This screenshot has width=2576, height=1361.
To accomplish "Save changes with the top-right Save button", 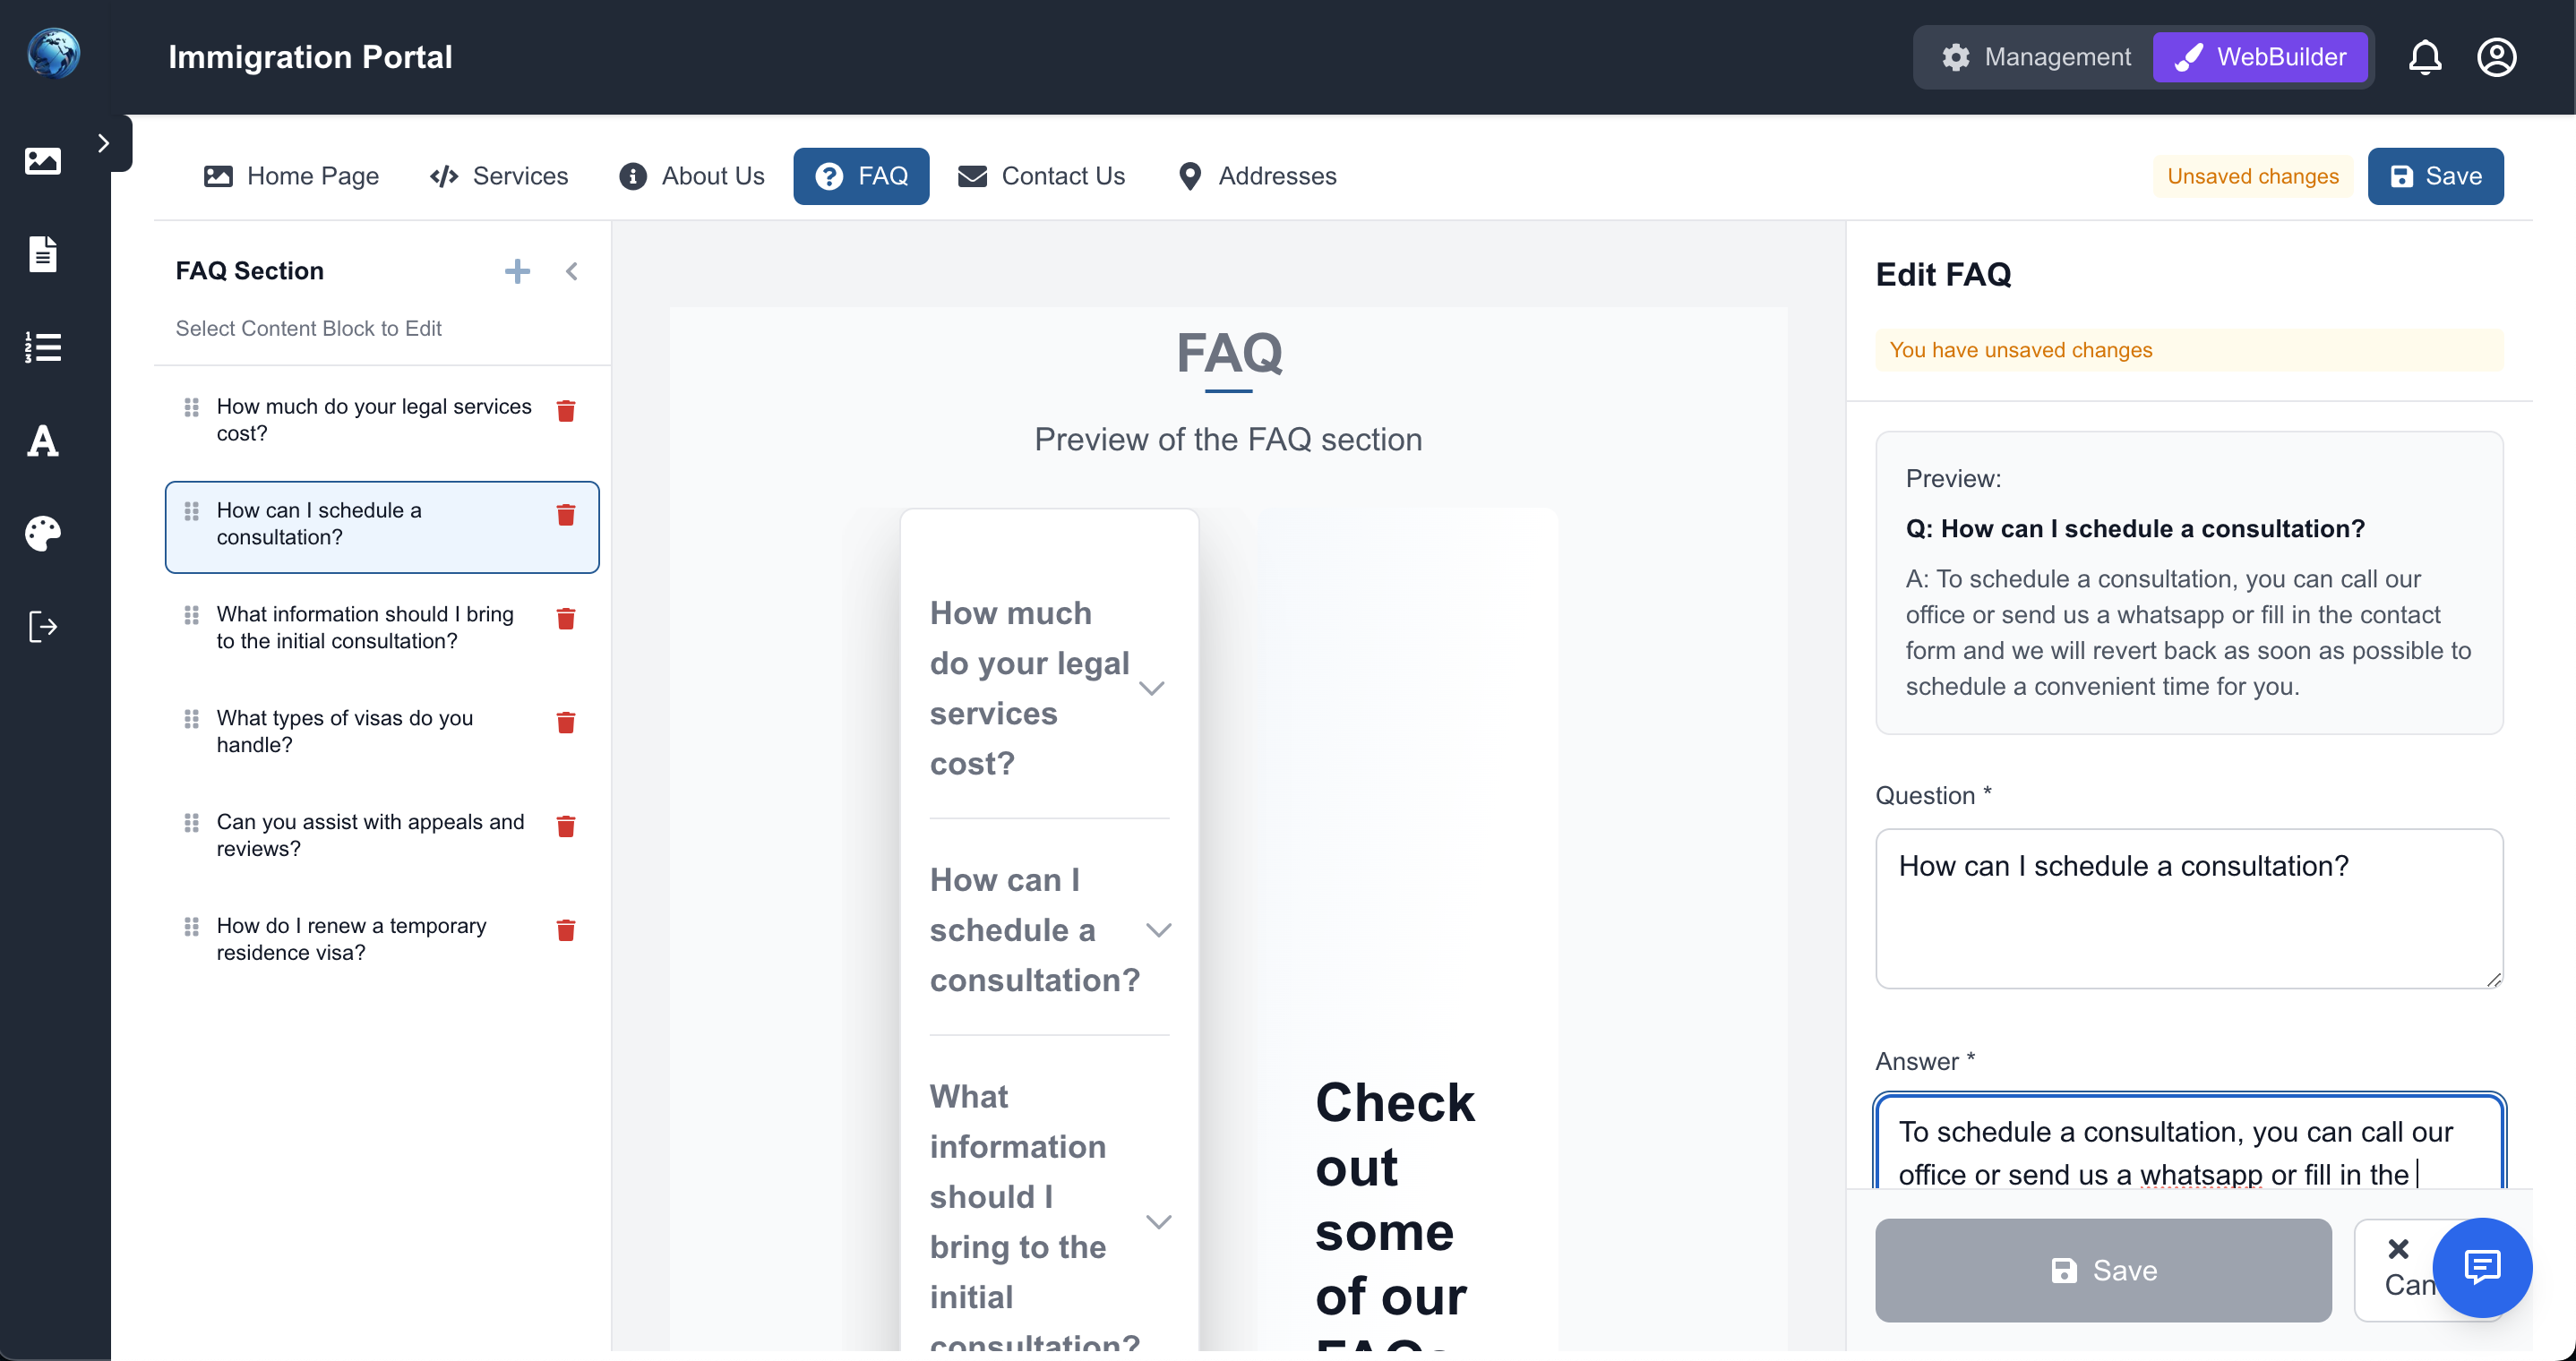I will pos(2435,176).
